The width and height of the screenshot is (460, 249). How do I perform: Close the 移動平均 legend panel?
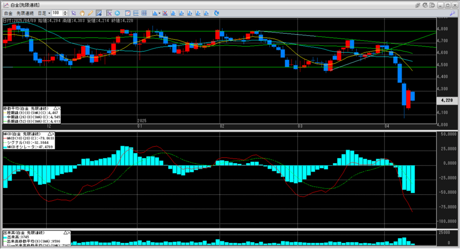point(58,108)
